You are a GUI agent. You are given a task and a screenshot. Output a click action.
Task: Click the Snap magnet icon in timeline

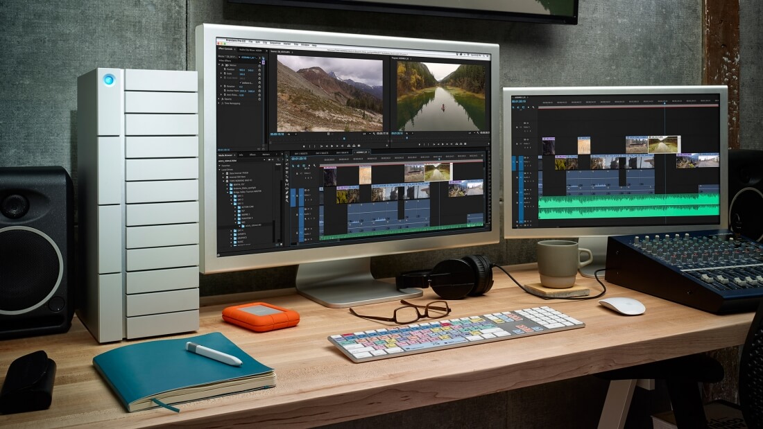pyautogui.click(x=297, y=166)
